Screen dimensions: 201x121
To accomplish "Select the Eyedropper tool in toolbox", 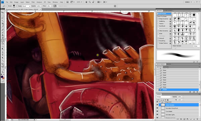I will coord(3,26).
